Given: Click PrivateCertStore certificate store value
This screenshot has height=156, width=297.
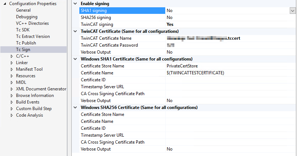Looking at the screenshot, I should [182, 66].
